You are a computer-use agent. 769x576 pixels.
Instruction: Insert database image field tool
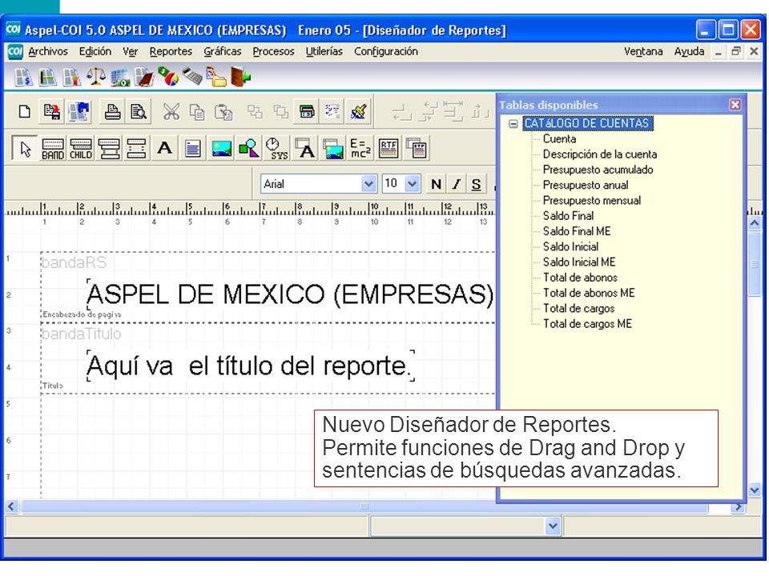click(333, 149)
